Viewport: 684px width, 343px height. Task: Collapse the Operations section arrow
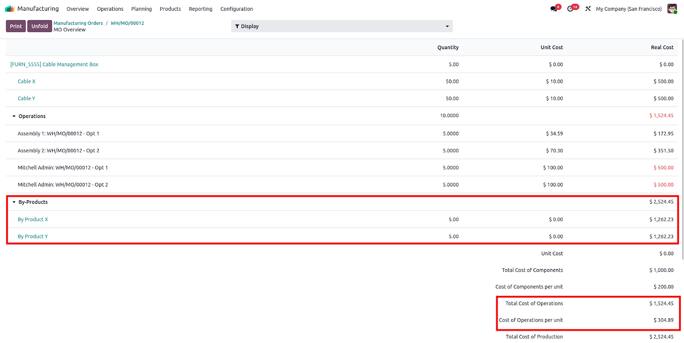(14, 116)
